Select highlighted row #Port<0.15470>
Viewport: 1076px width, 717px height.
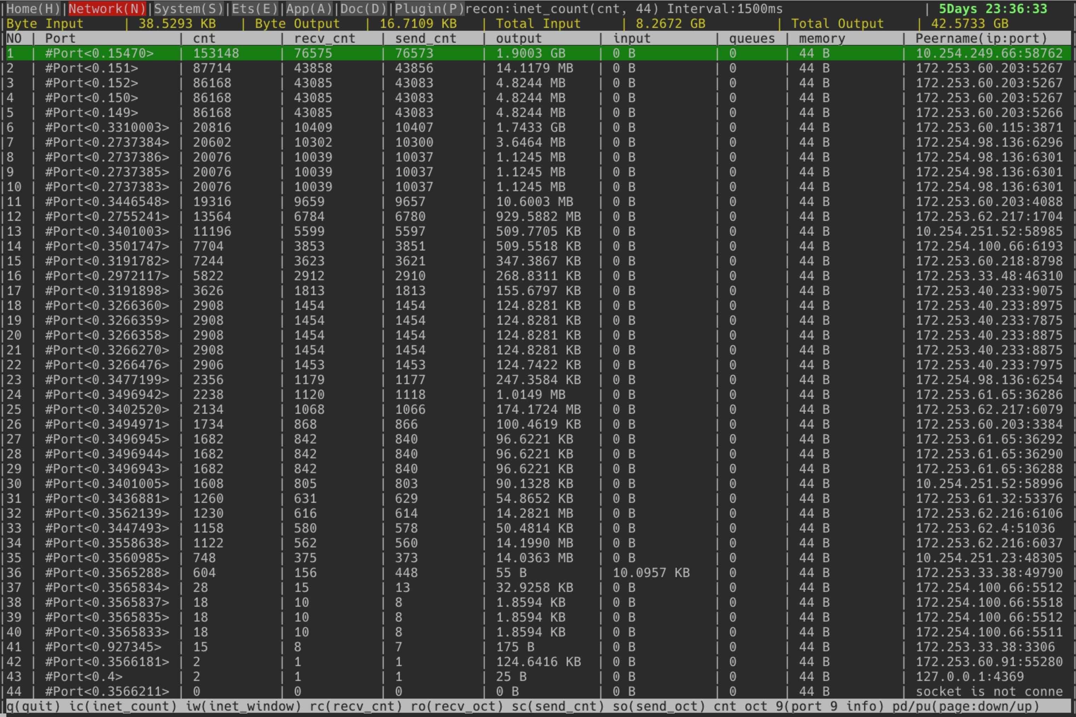click(99, 53)
